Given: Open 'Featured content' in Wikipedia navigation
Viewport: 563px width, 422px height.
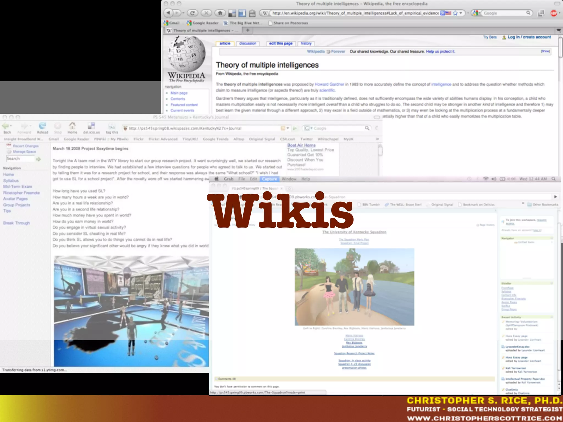Looking at the screenshot, I should pyautogui.click(x=184, y=105).
